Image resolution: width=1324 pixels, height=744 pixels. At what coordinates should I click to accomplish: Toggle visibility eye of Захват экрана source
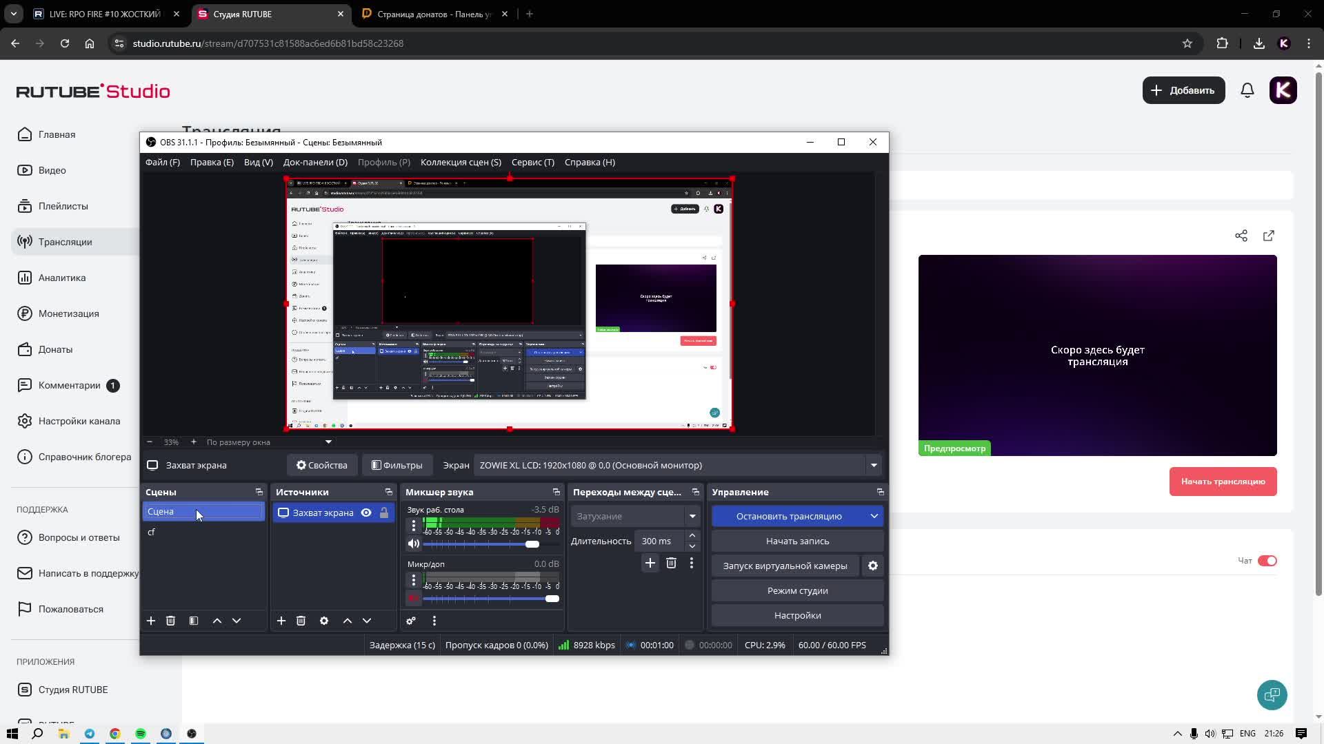click(366, 513)
